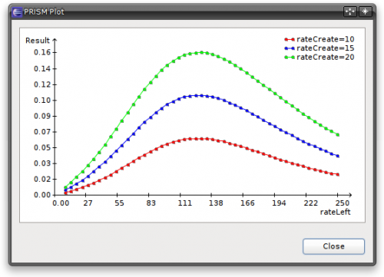Click the 83 x-axis tick label
The height and width of the screenshot is (277, 384).
(x=151, y=203)
